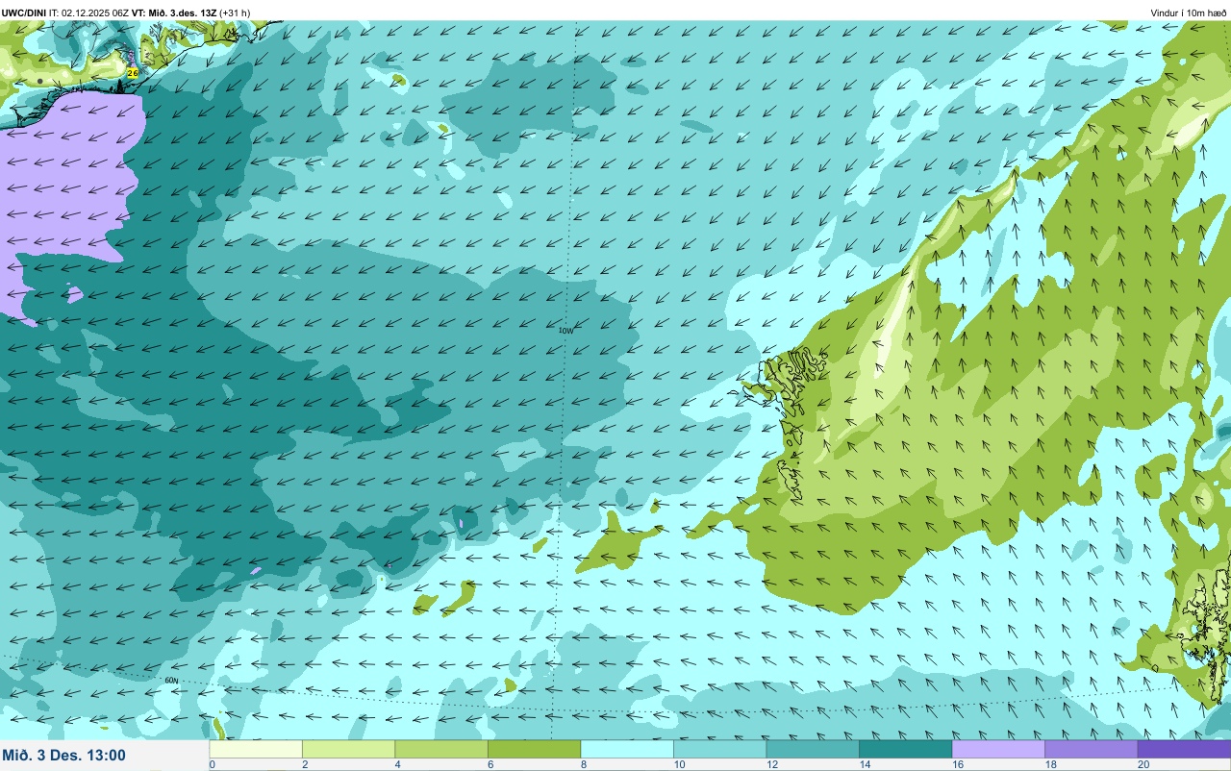Select the 16–18 lavender legend swatch
The image size is (1231, 771).
(998, 749)
